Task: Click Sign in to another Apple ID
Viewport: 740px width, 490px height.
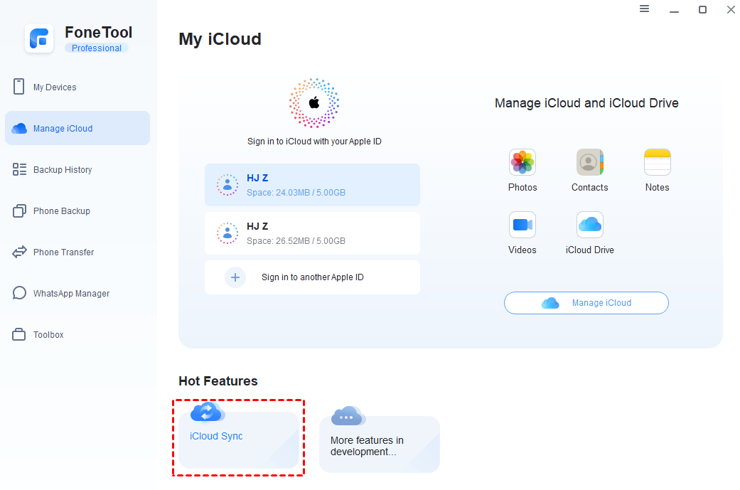Action: pyautogui.click(x=312, y=277)
